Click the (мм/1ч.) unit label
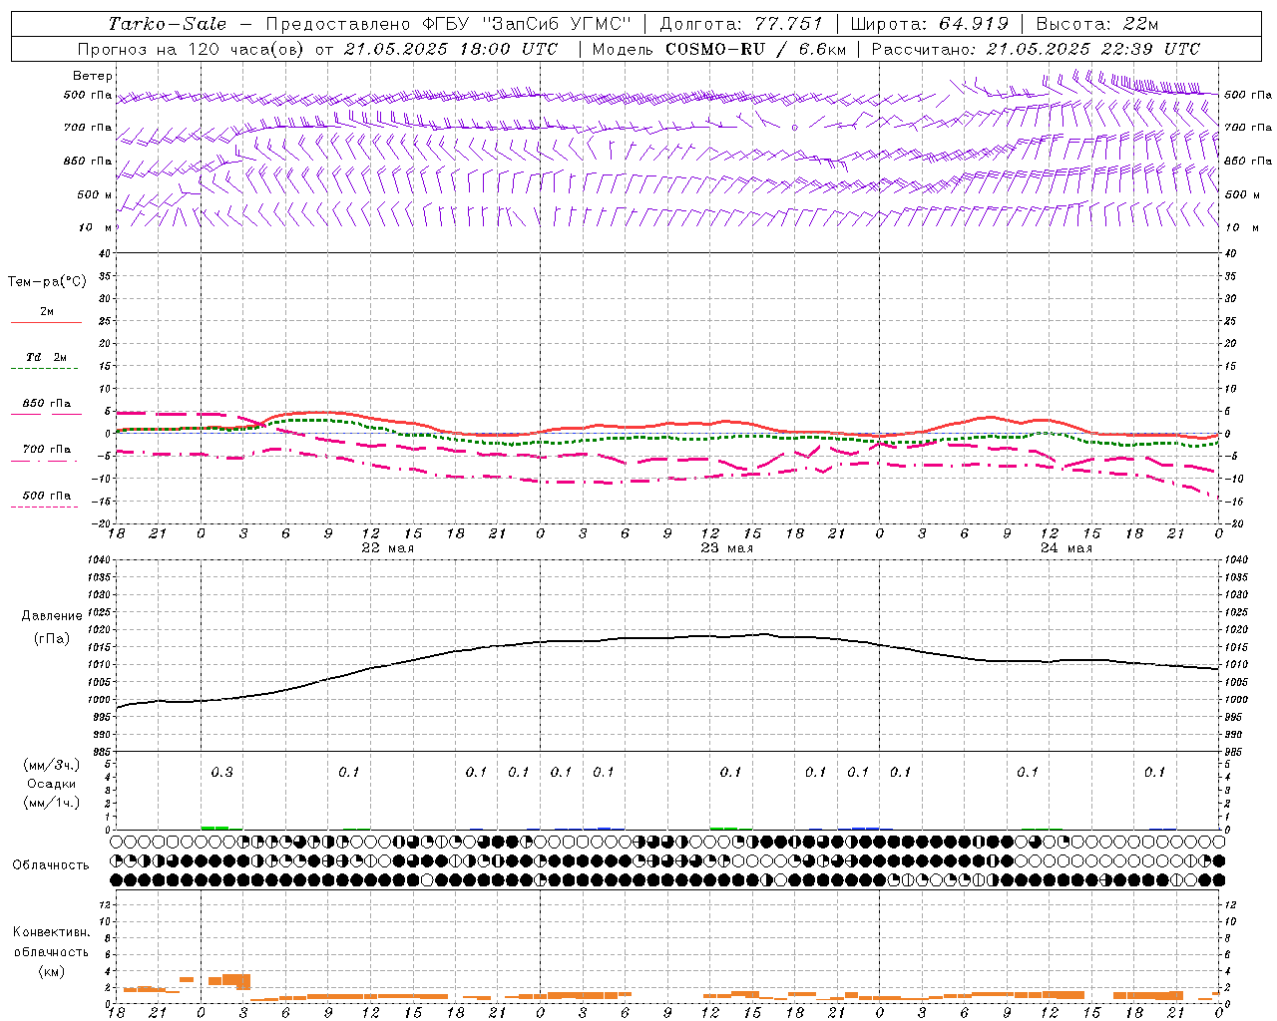 click(52, 803)
